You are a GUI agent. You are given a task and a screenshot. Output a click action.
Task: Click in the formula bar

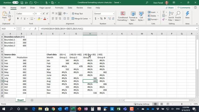click(118, 29)
